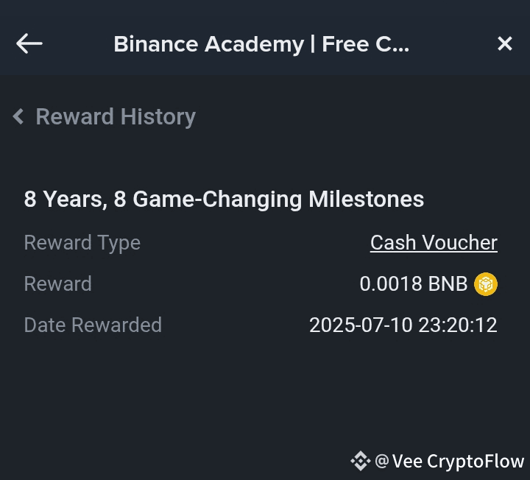
Task: Go back via Reward History label
Action: (116, 116)
